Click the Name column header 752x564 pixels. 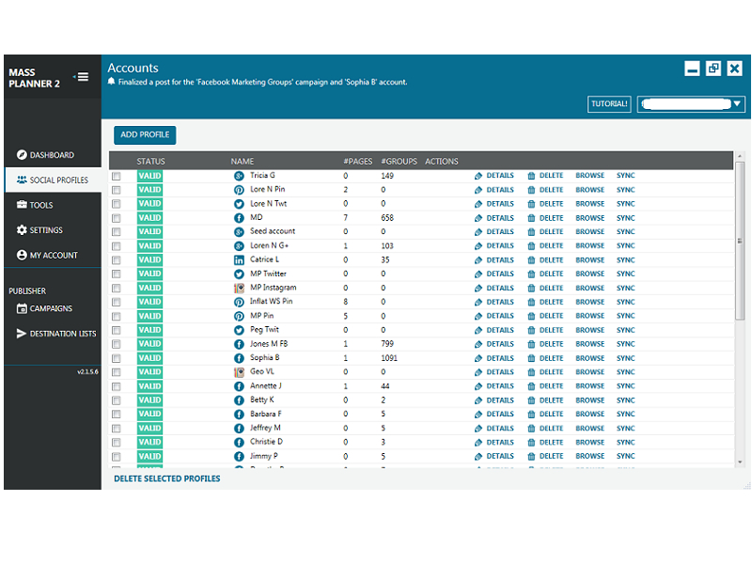tap(243, 161)
